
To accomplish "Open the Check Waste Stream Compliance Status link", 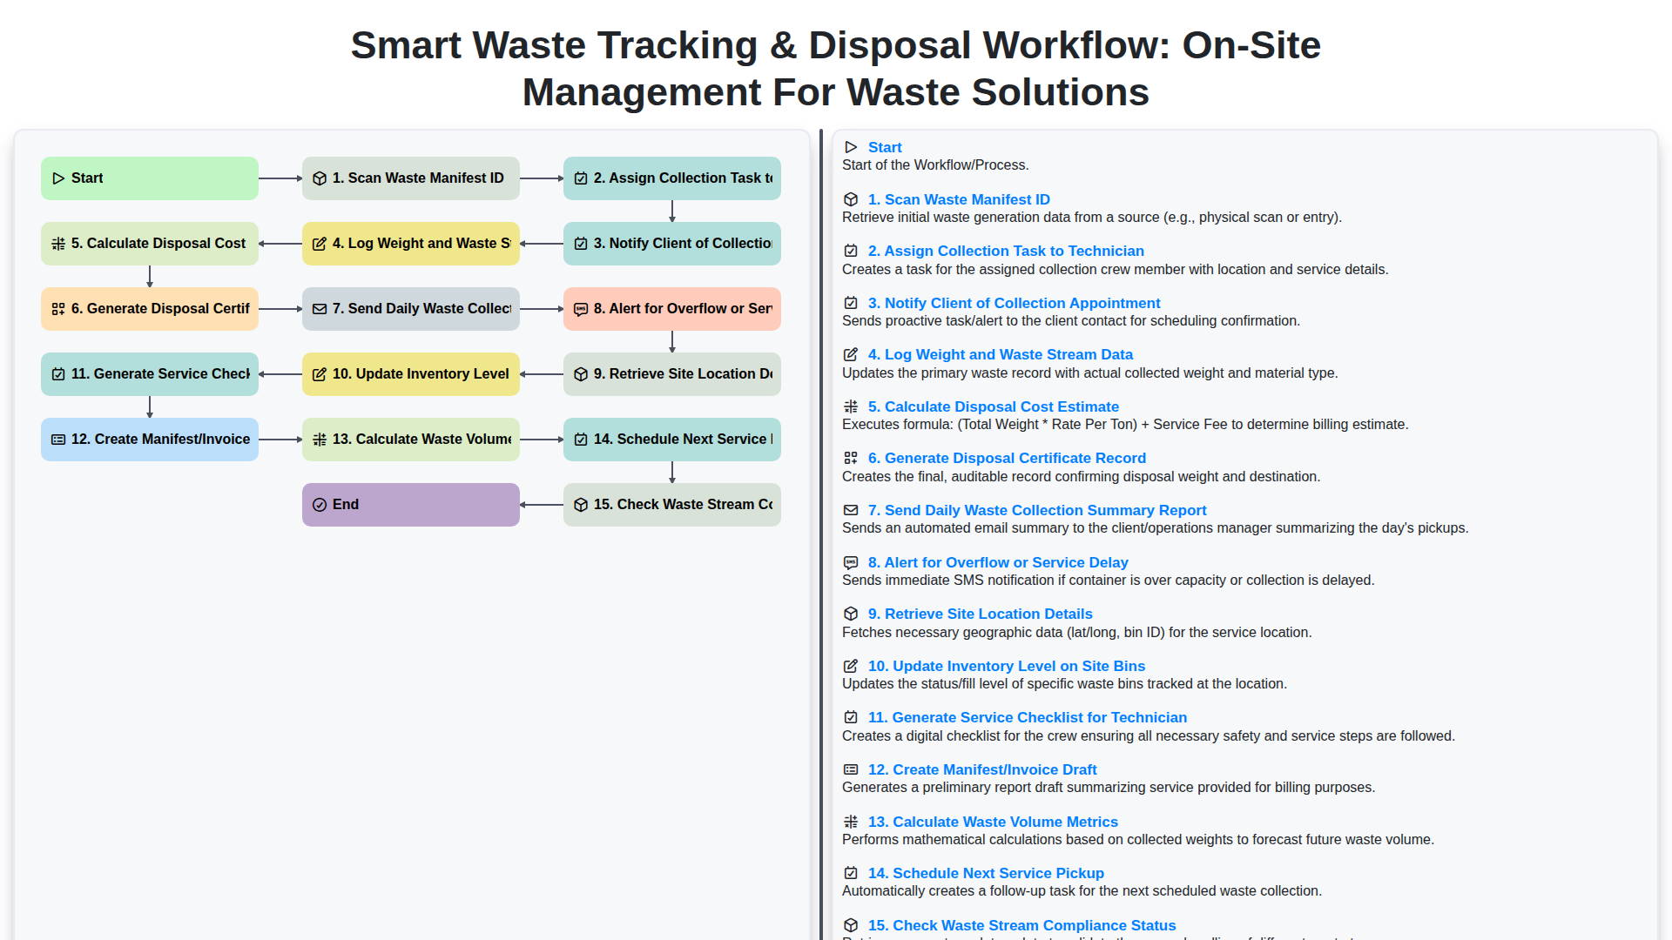I will (x=1021, y=925).
